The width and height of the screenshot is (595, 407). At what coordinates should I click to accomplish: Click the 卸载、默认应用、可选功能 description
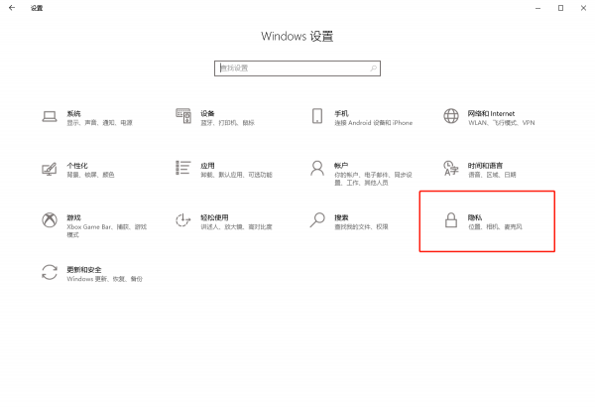(236, 175)
